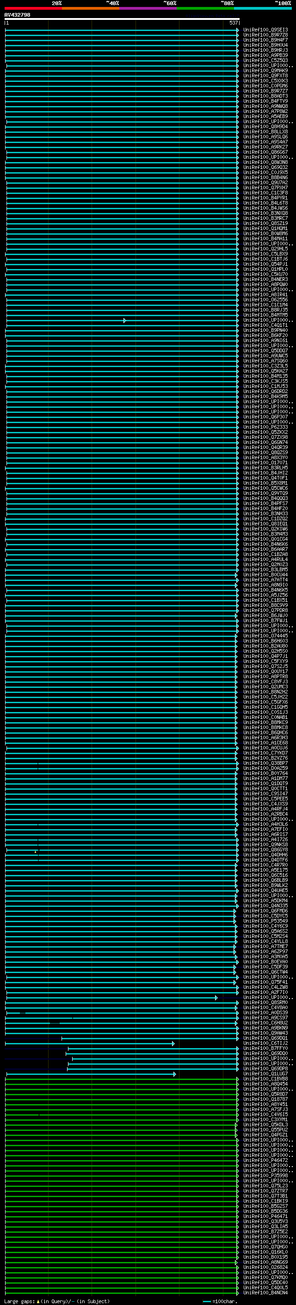Screen dimensions: 296x1305
Task: Click the alignment bar for UniRef100_B7FFY0
Action: [153, 1049]
